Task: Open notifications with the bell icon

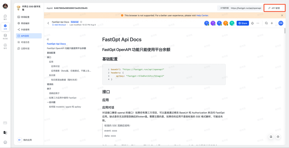Action: point(253,23)
